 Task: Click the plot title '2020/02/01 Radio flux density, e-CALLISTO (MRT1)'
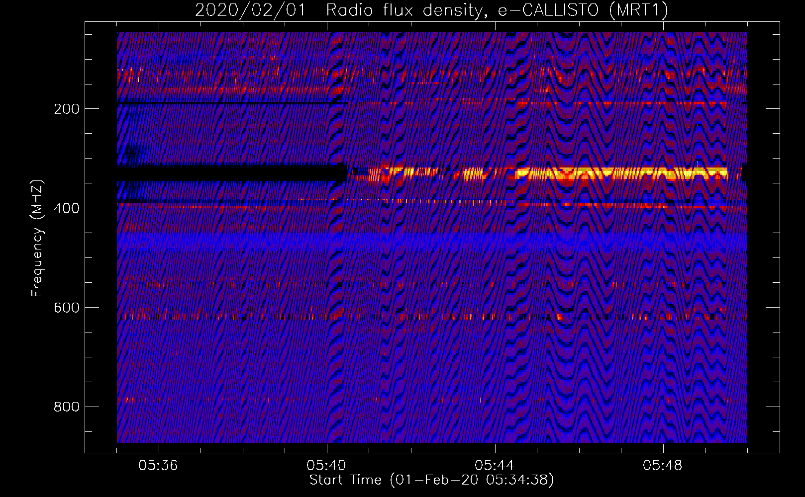(431, 10)
